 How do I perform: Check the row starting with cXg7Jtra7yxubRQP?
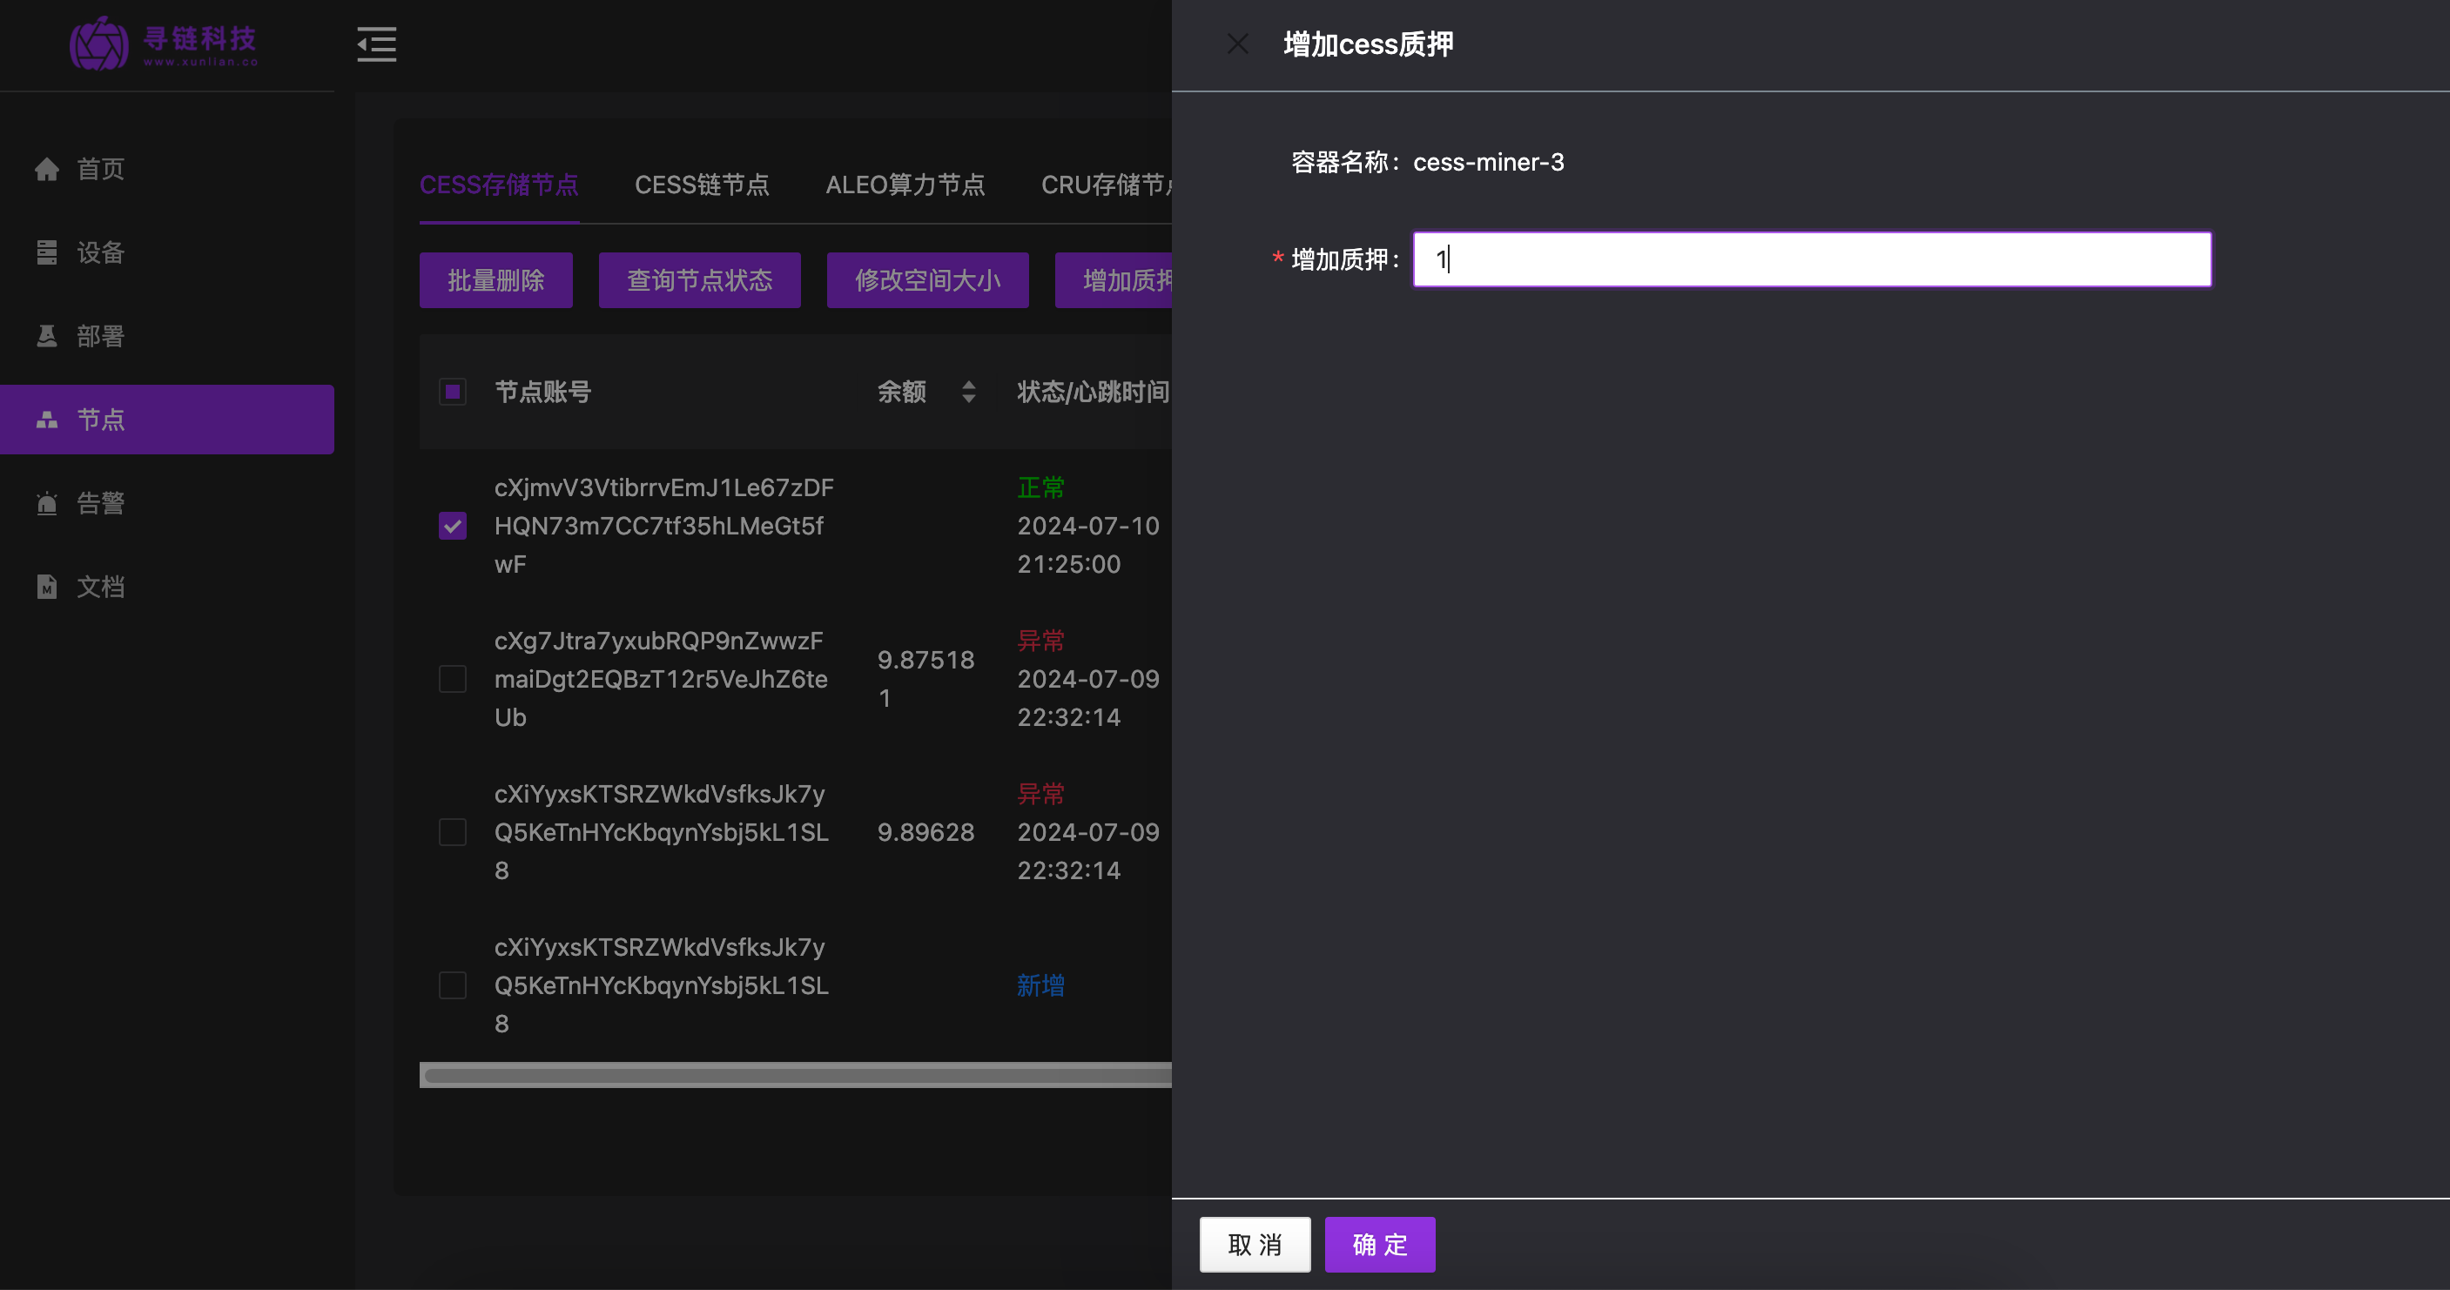[453, 679]
